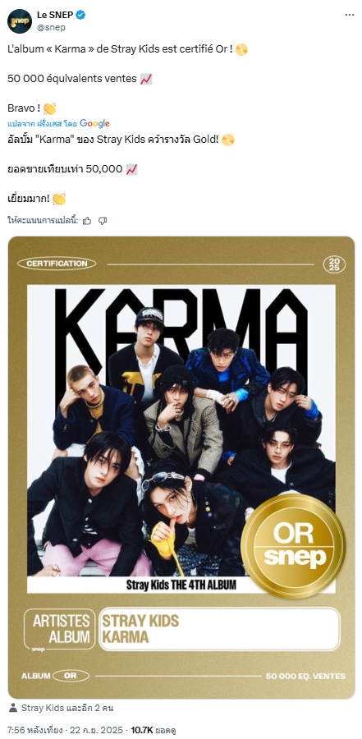Click the Google logo in translation credit

coord(94,123)
